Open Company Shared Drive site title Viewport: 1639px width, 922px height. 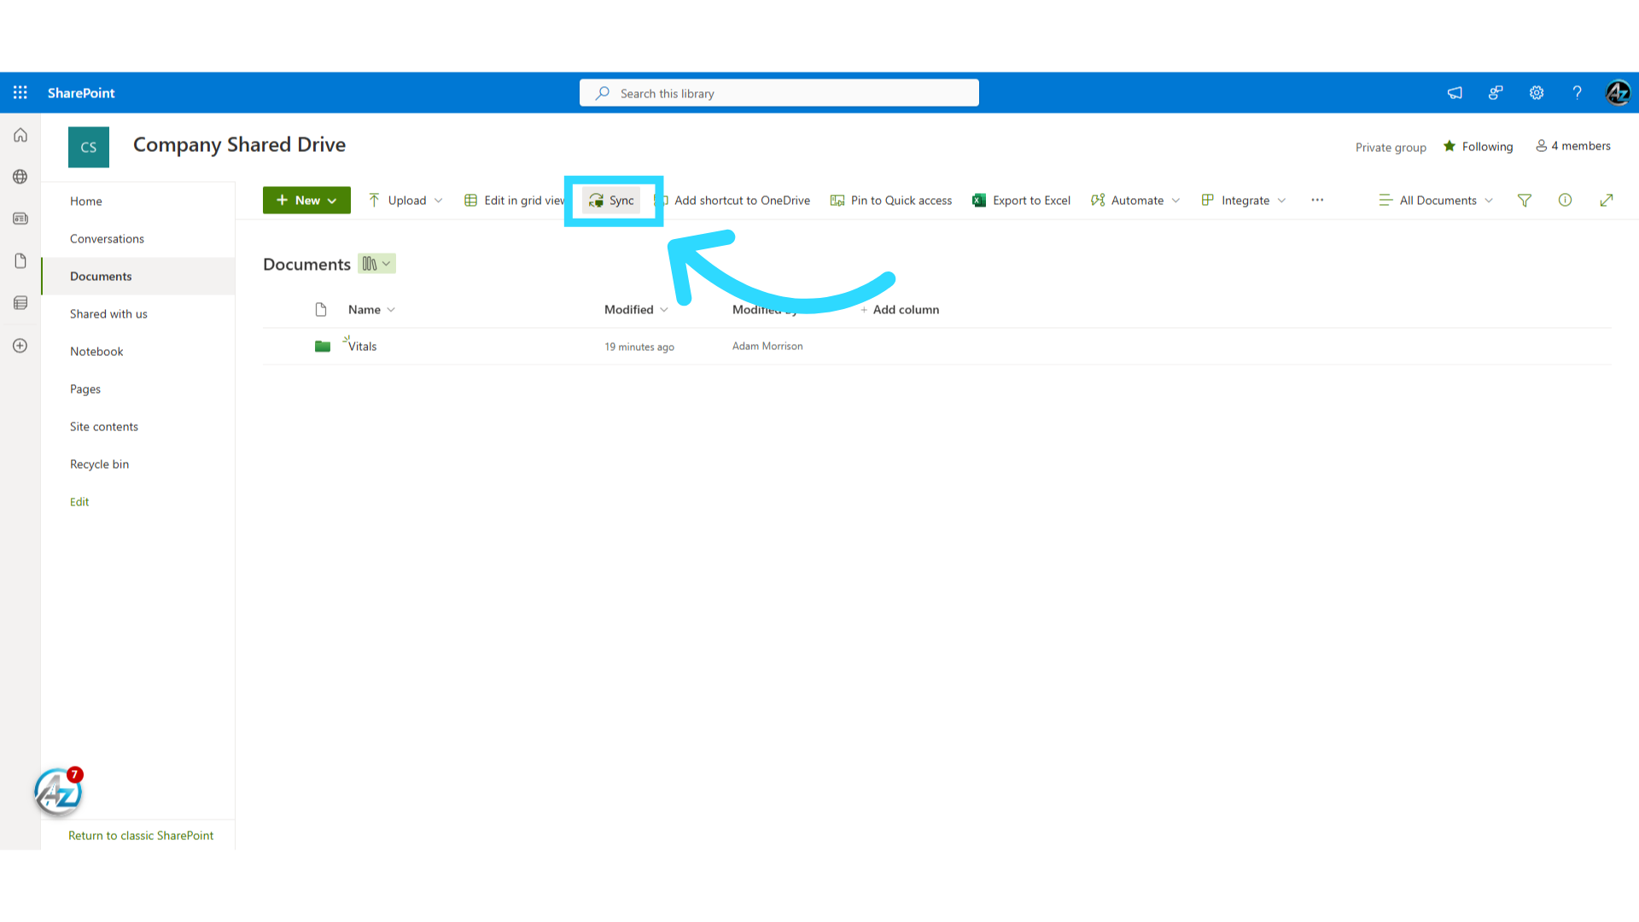(x=239, y=145)
